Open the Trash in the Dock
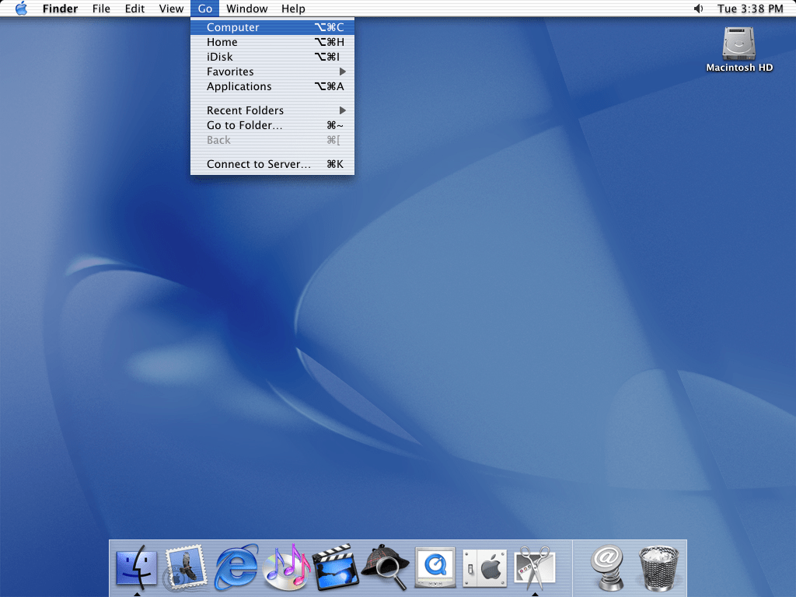 (x=659, y=568)
